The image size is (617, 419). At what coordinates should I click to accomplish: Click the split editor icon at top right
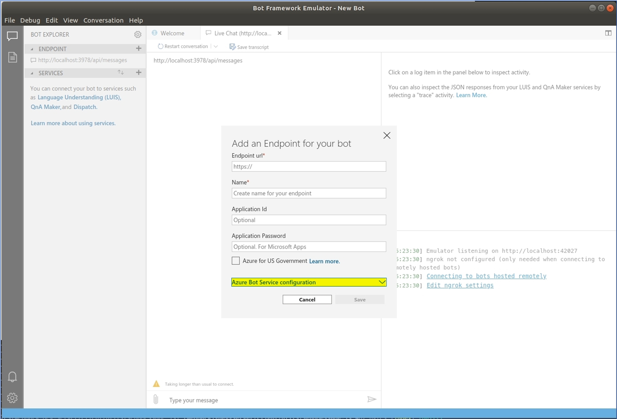click(608, 33)
